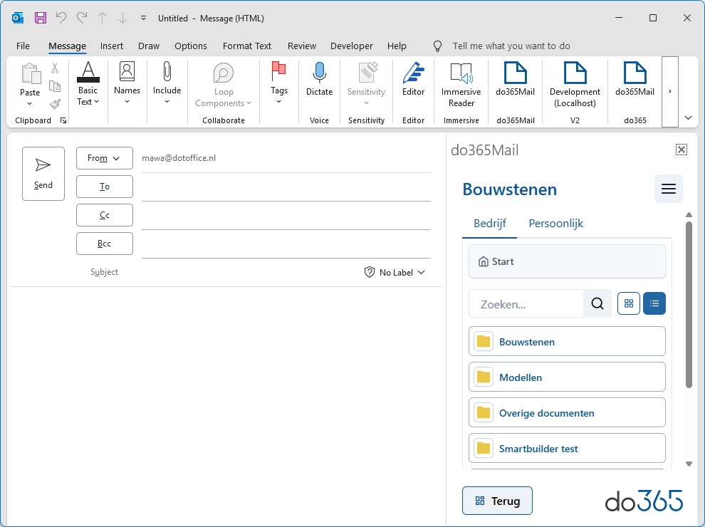Send the email message

[43, 174]
